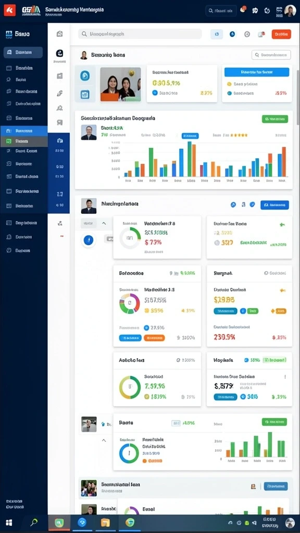
Task: Open the Windows Start button in taskbar
Action: pos(9,523)
